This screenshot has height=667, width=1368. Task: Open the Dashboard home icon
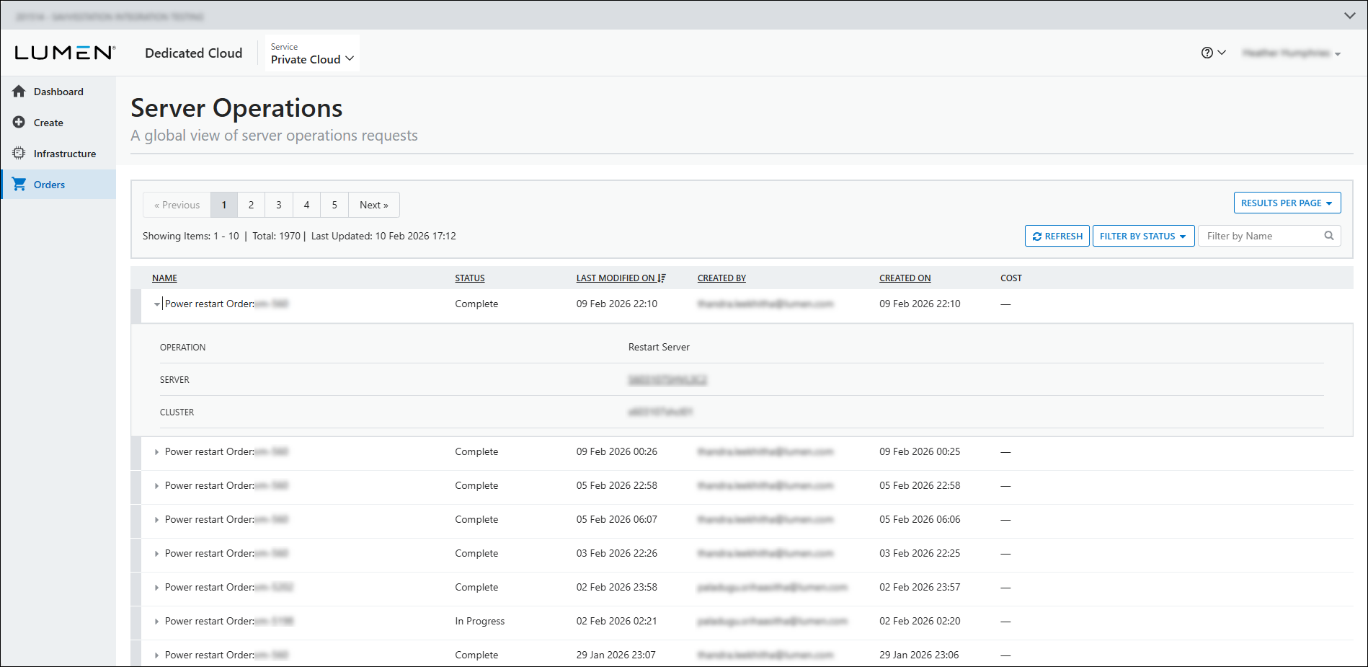19,92
